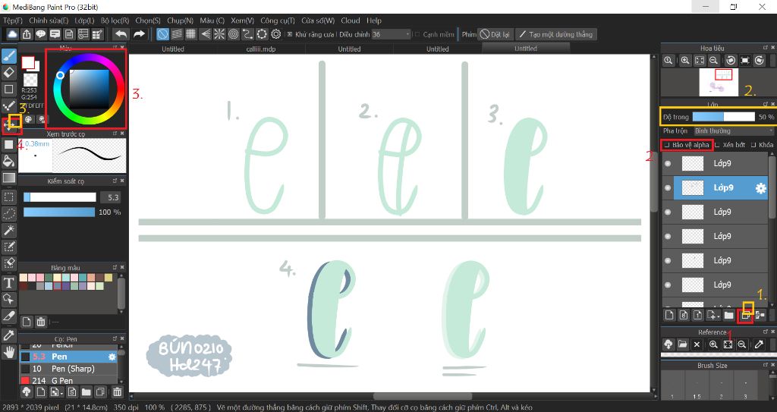Select the Bucket fill tool
Viewport: 777px width, 412px height.
coord(8,161)
